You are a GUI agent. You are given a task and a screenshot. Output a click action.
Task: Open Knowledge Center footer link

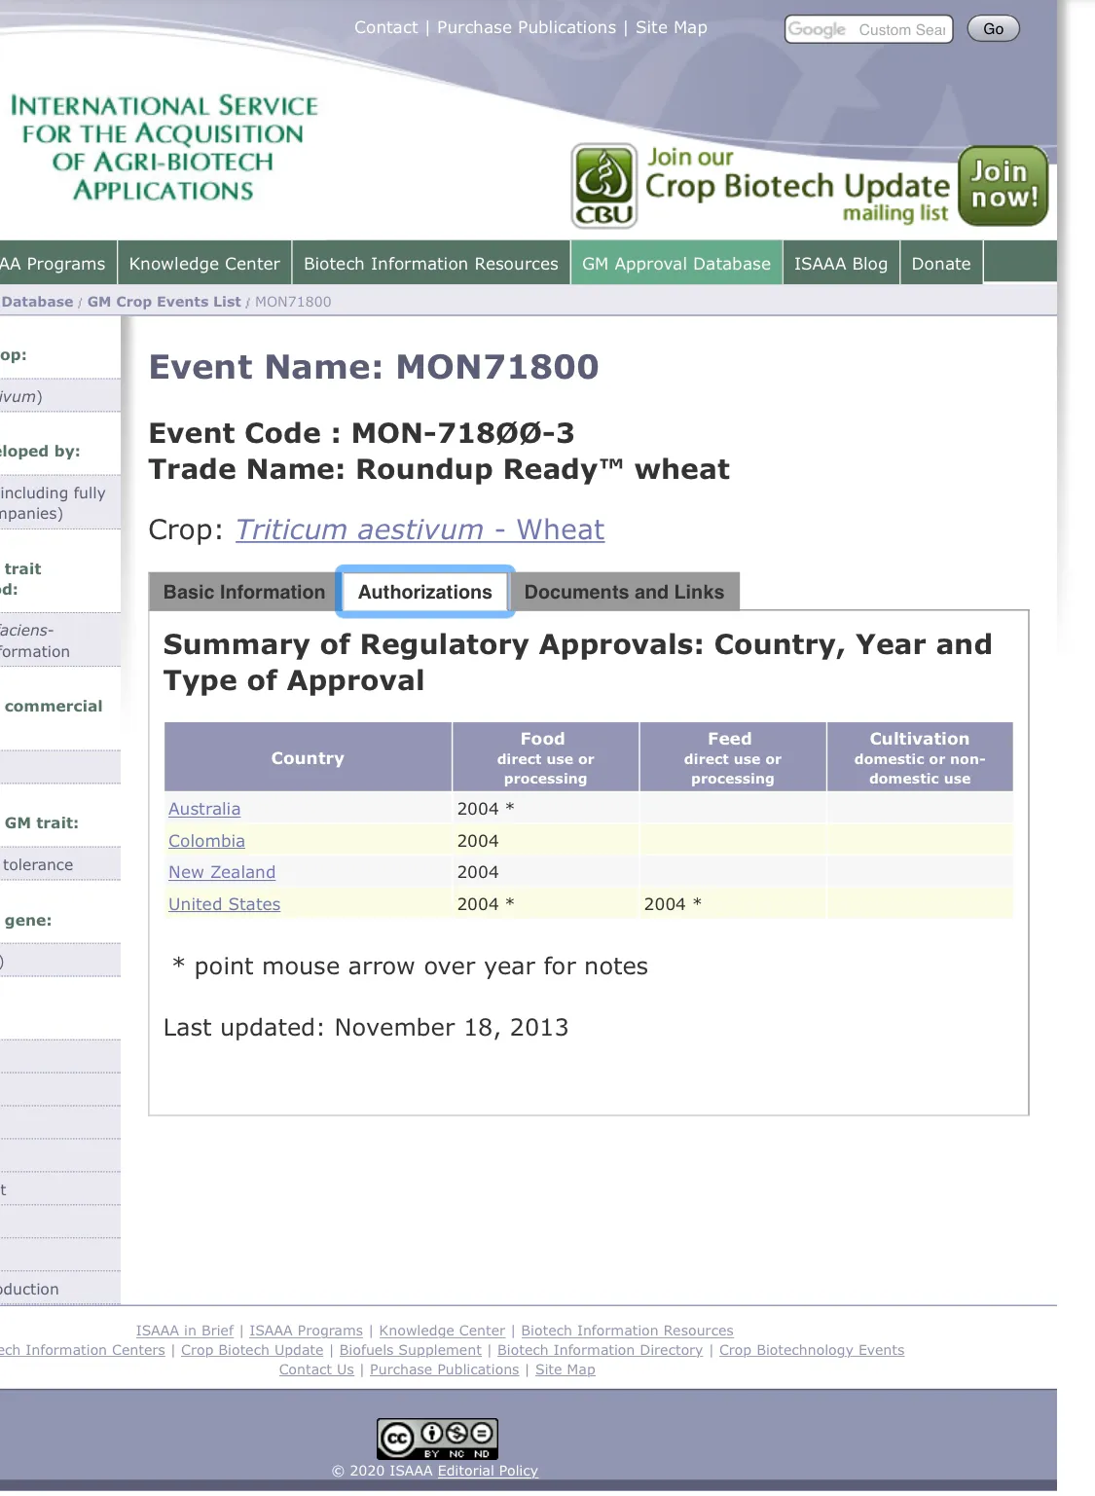point(442,1331)
